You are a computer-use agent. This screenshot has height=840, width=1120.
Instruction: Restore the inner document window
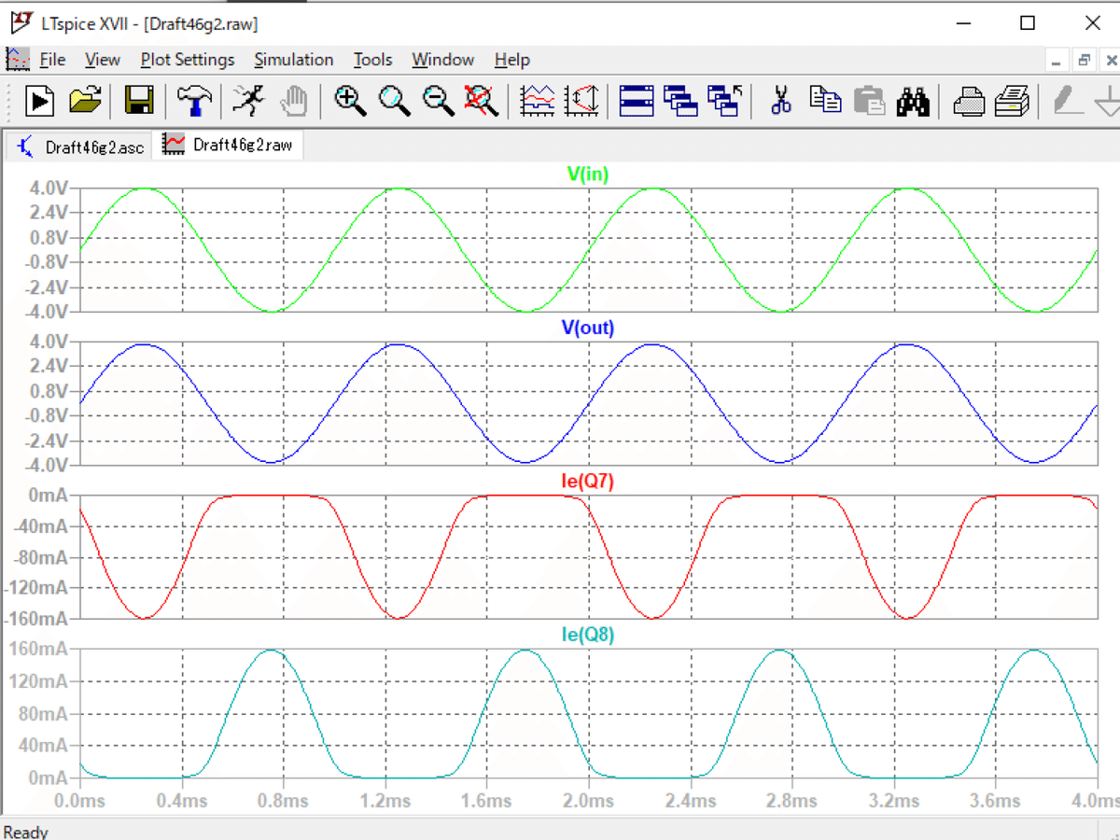[x=1084, y=61]
